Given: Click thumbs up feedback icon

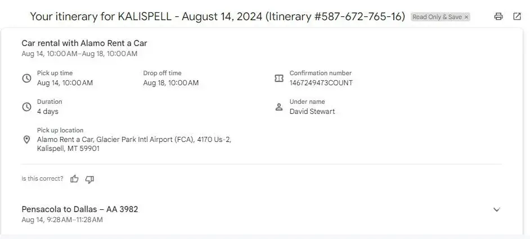Looking at the screenshot, I should click(74, 179).
